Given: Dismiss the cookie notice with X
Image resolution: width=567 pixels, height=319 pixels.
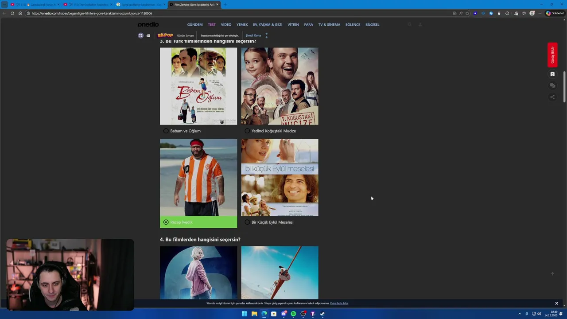Looking at the screenshot, I should (x=556, y=303).
